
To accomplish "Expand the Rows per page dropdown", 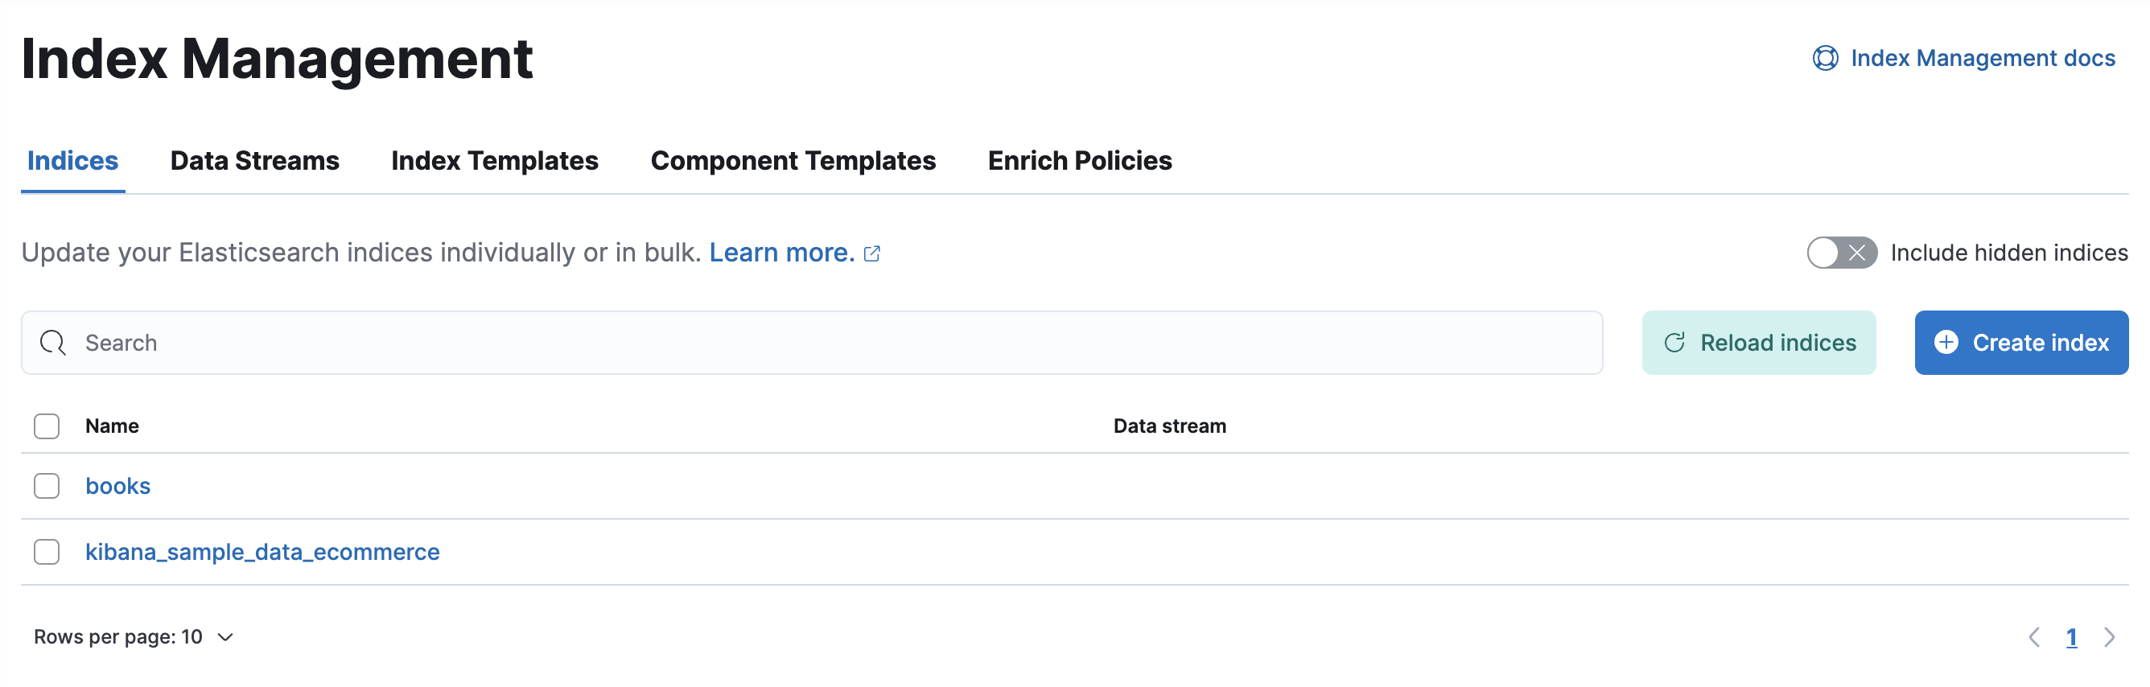I will coord(134,638).
